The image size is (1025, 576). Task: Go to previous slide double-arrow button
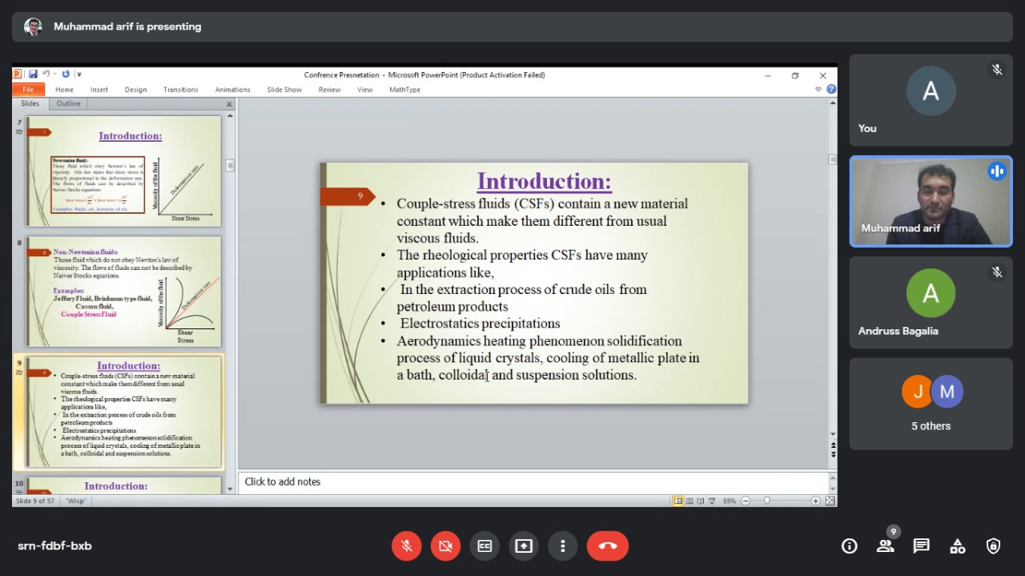(833, 445)
